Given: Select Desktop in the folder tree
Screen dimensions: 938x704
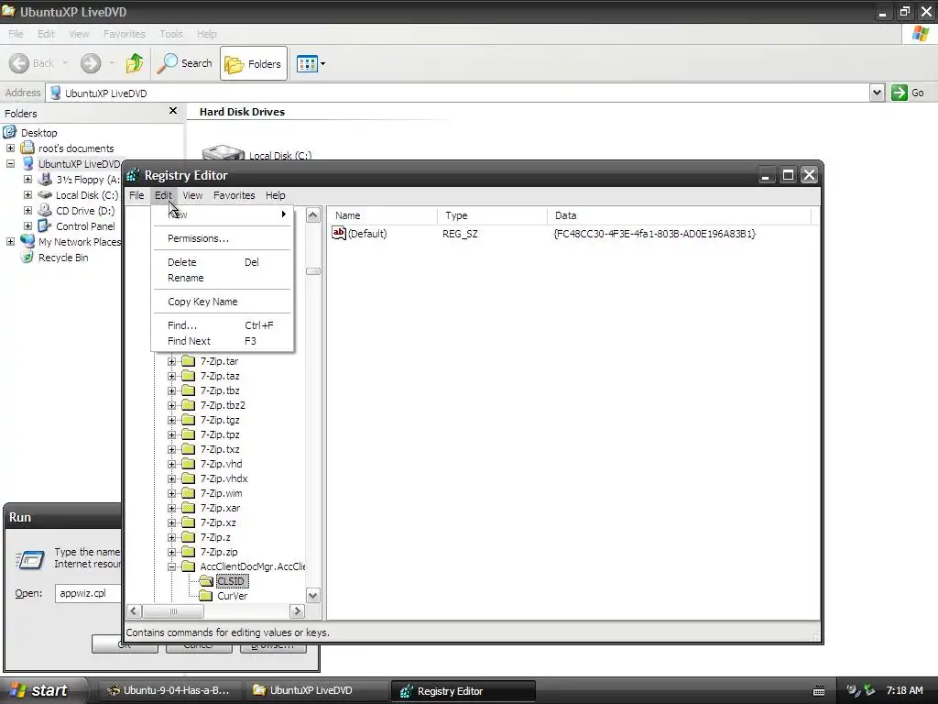Looking at the screenshot, I should [38, 133].
